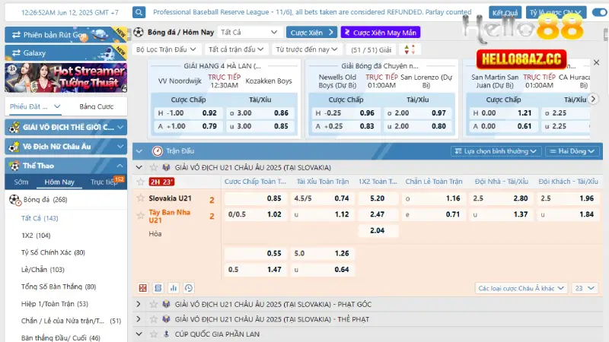Click the Hot Streamer Tường Thuật banner

tap(65, 79)
